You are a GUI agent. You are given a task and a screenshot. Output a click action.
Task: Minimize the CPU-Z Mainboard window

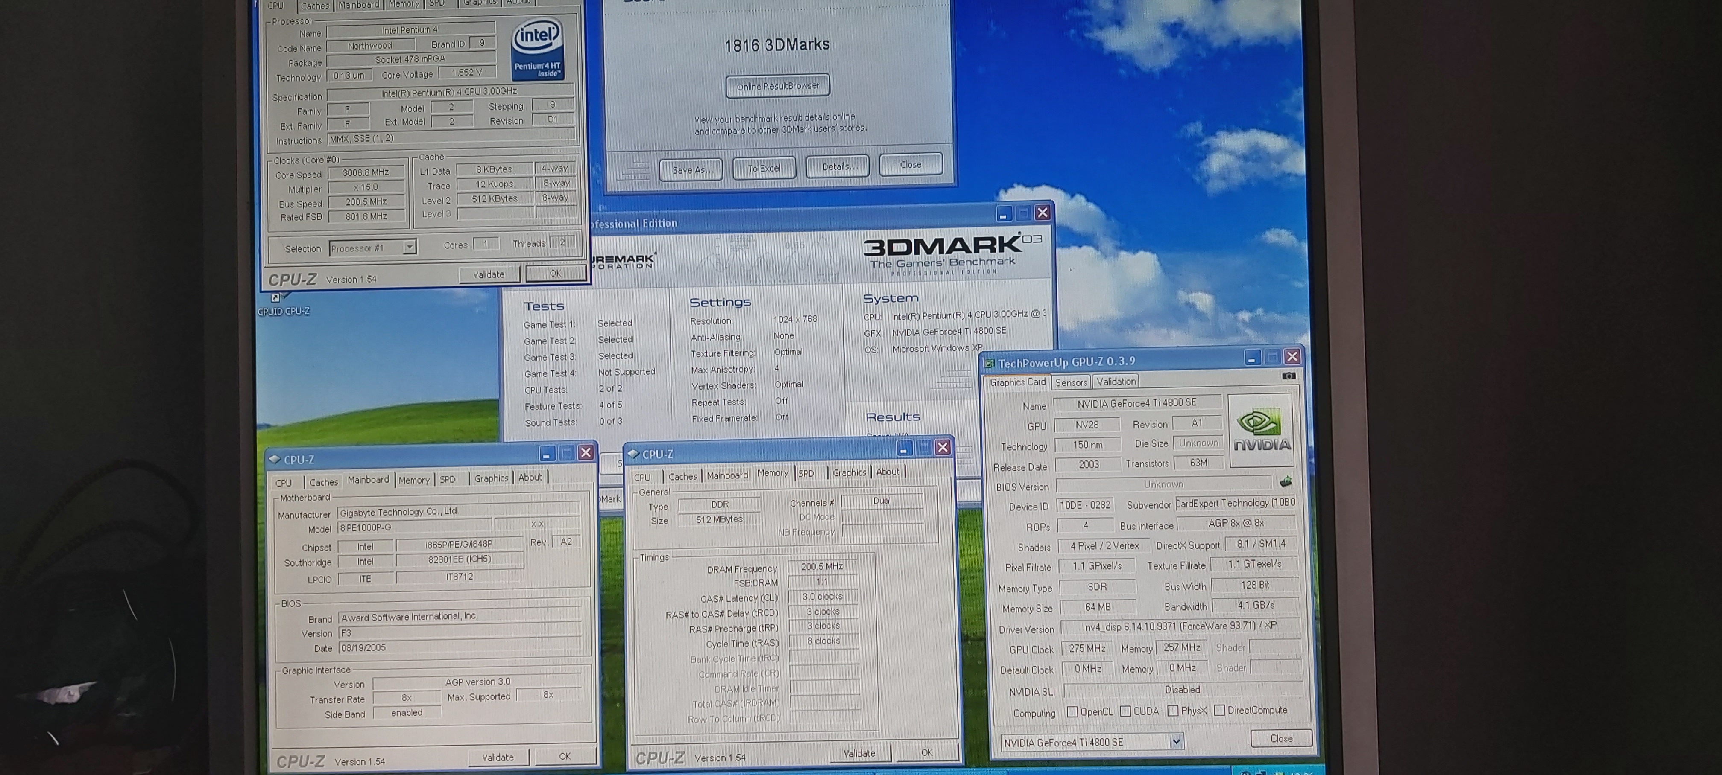pos(547,454)
